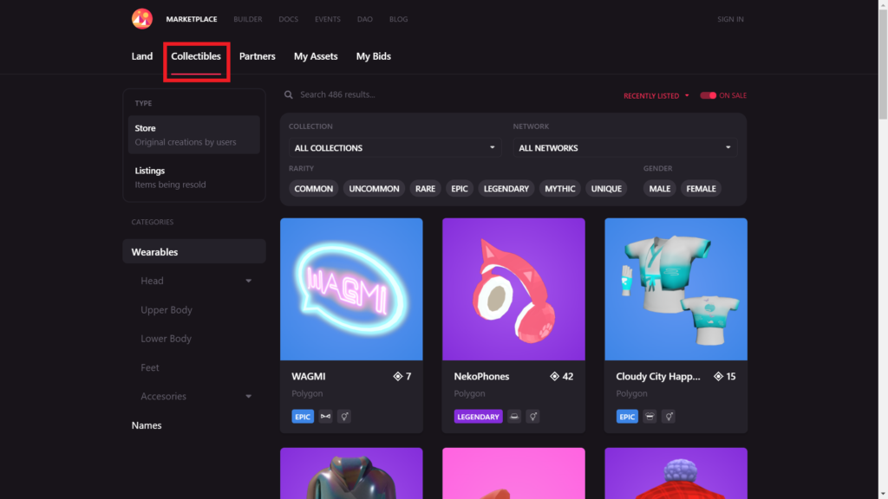Toggle the Female gender filter

tap(701, 188)
